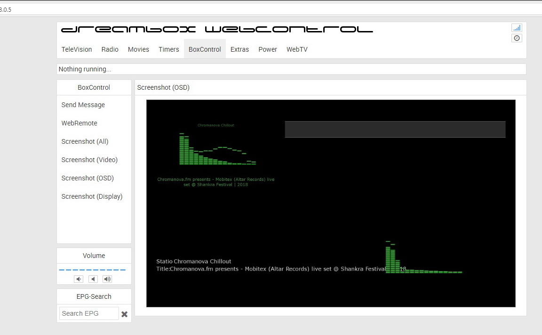Clear the EPG search with the X icon
The width and height of the screenshot is (542, 335).
(124, 314)
